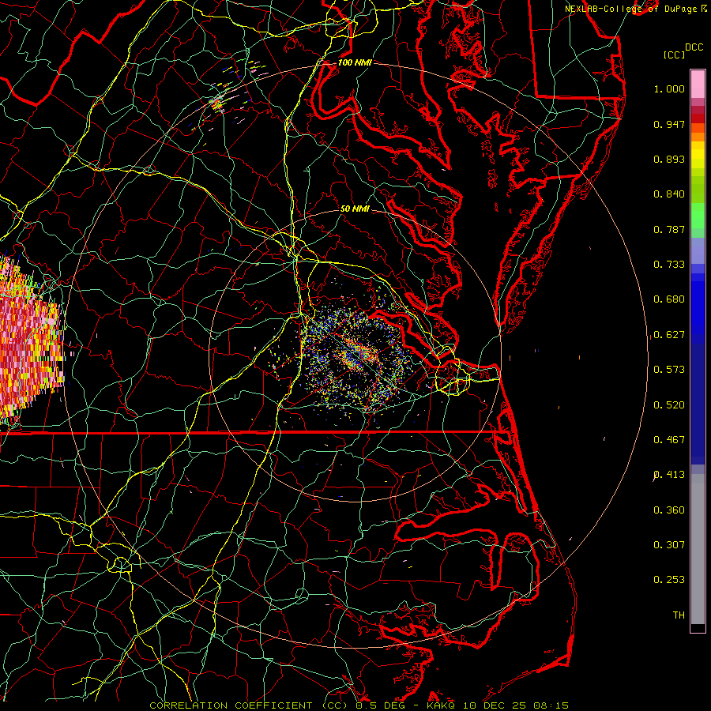Click the 0.733 legend value
Image resolution: width=711 pixels, height=711 pixels.
[669, 265]
